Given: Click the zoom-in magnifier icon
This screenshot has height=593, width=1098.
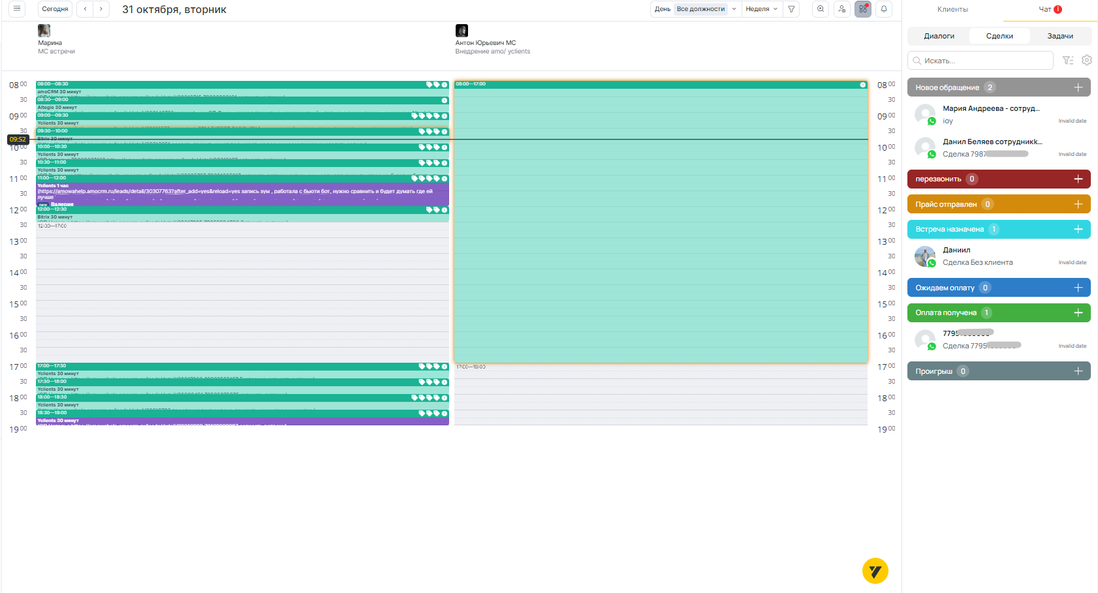Looking at the screenshot, I should pos(821,9).
